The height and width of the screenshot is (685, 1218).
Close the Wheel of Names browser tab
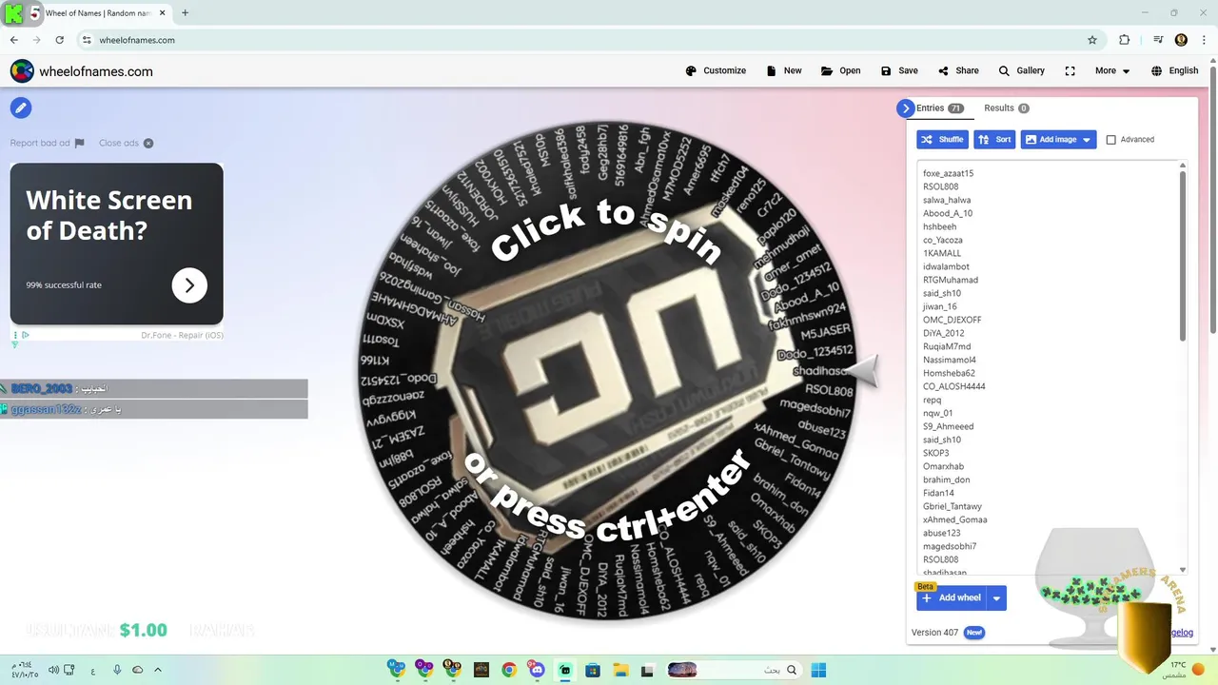click(164, 13)
